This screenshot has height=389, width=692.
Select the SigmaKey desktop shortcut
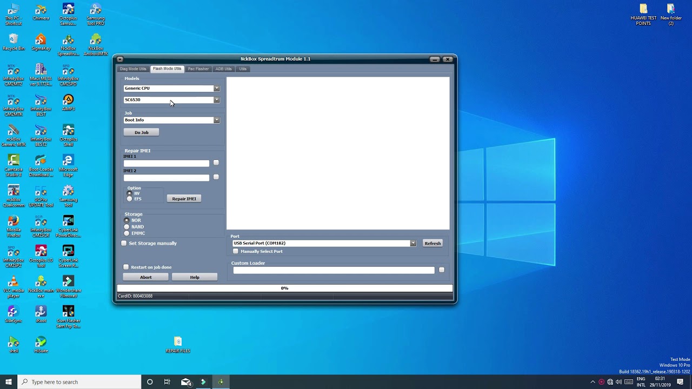click(41, 42)
